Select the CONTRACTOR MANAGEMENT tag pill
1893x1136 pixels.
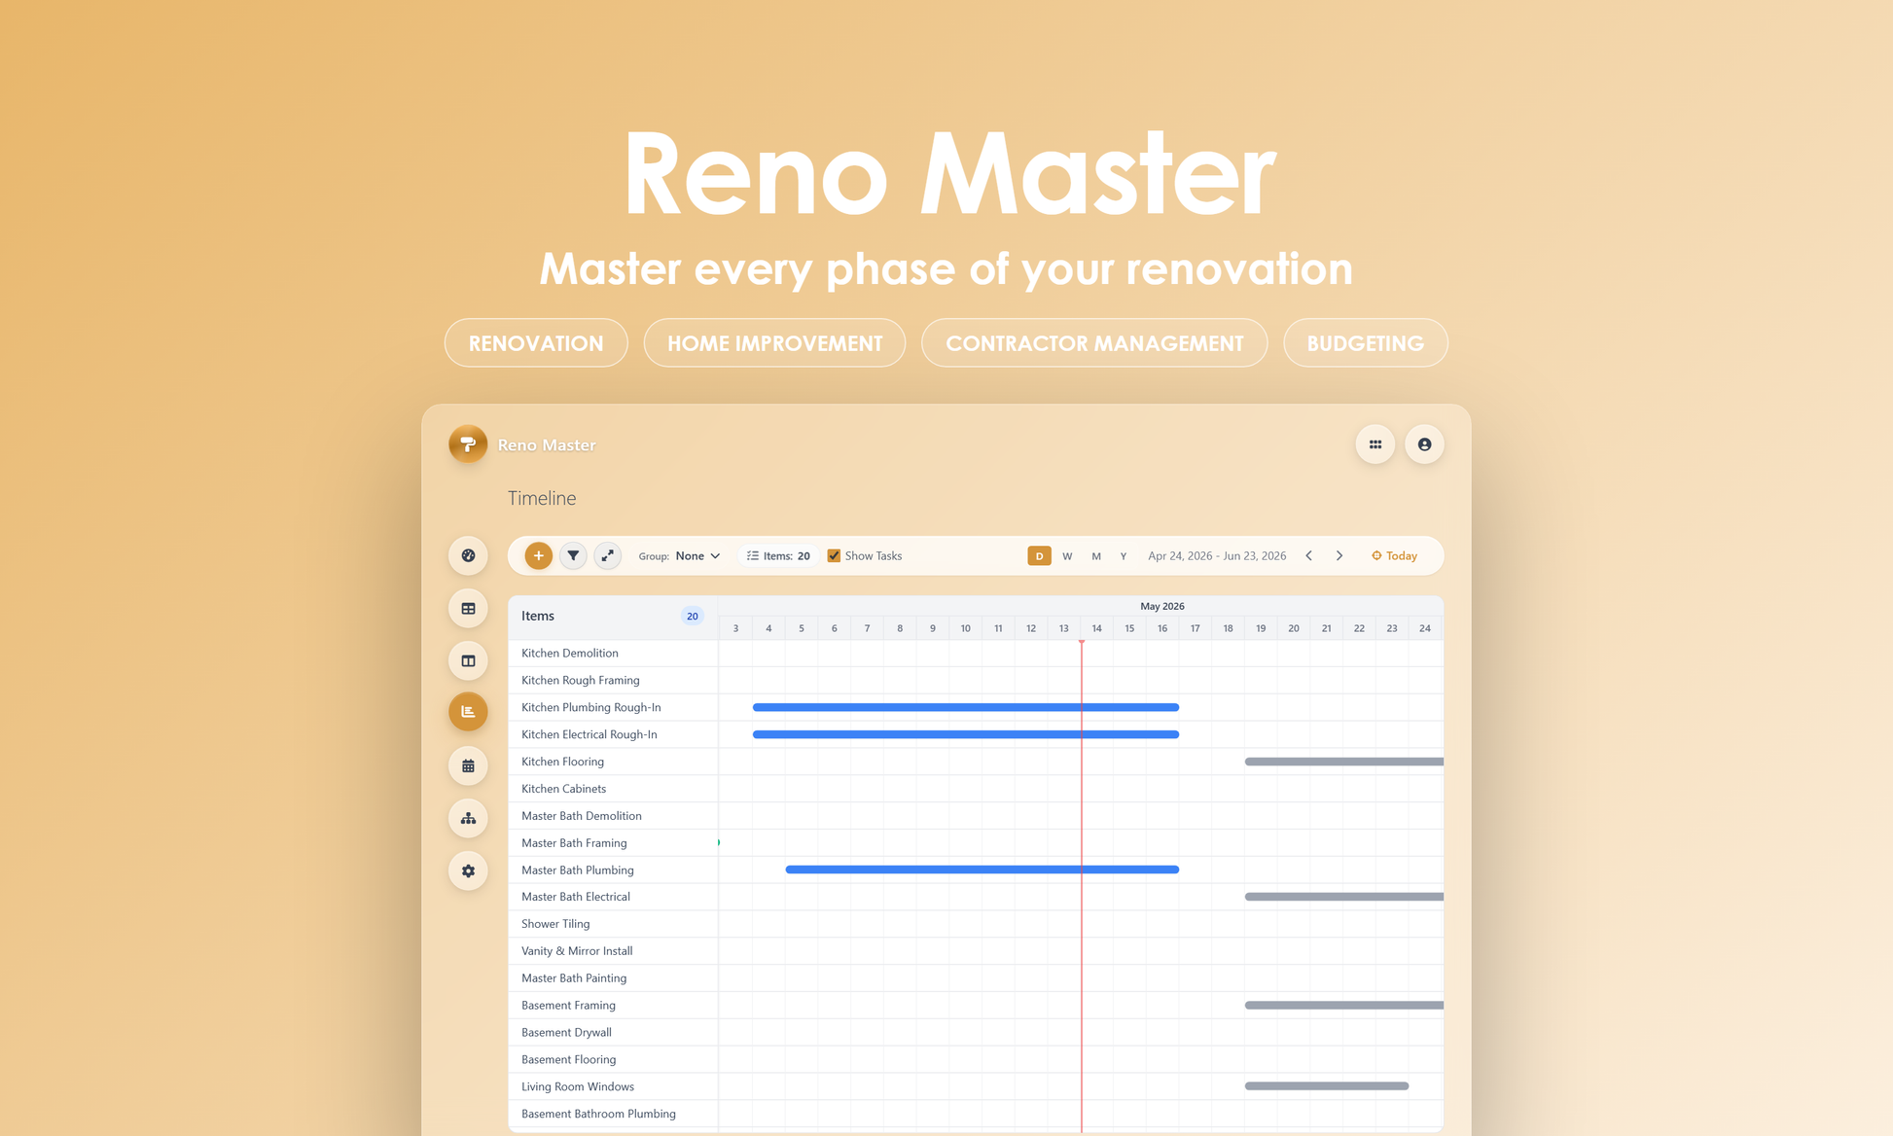click(x=1094, y=343)
